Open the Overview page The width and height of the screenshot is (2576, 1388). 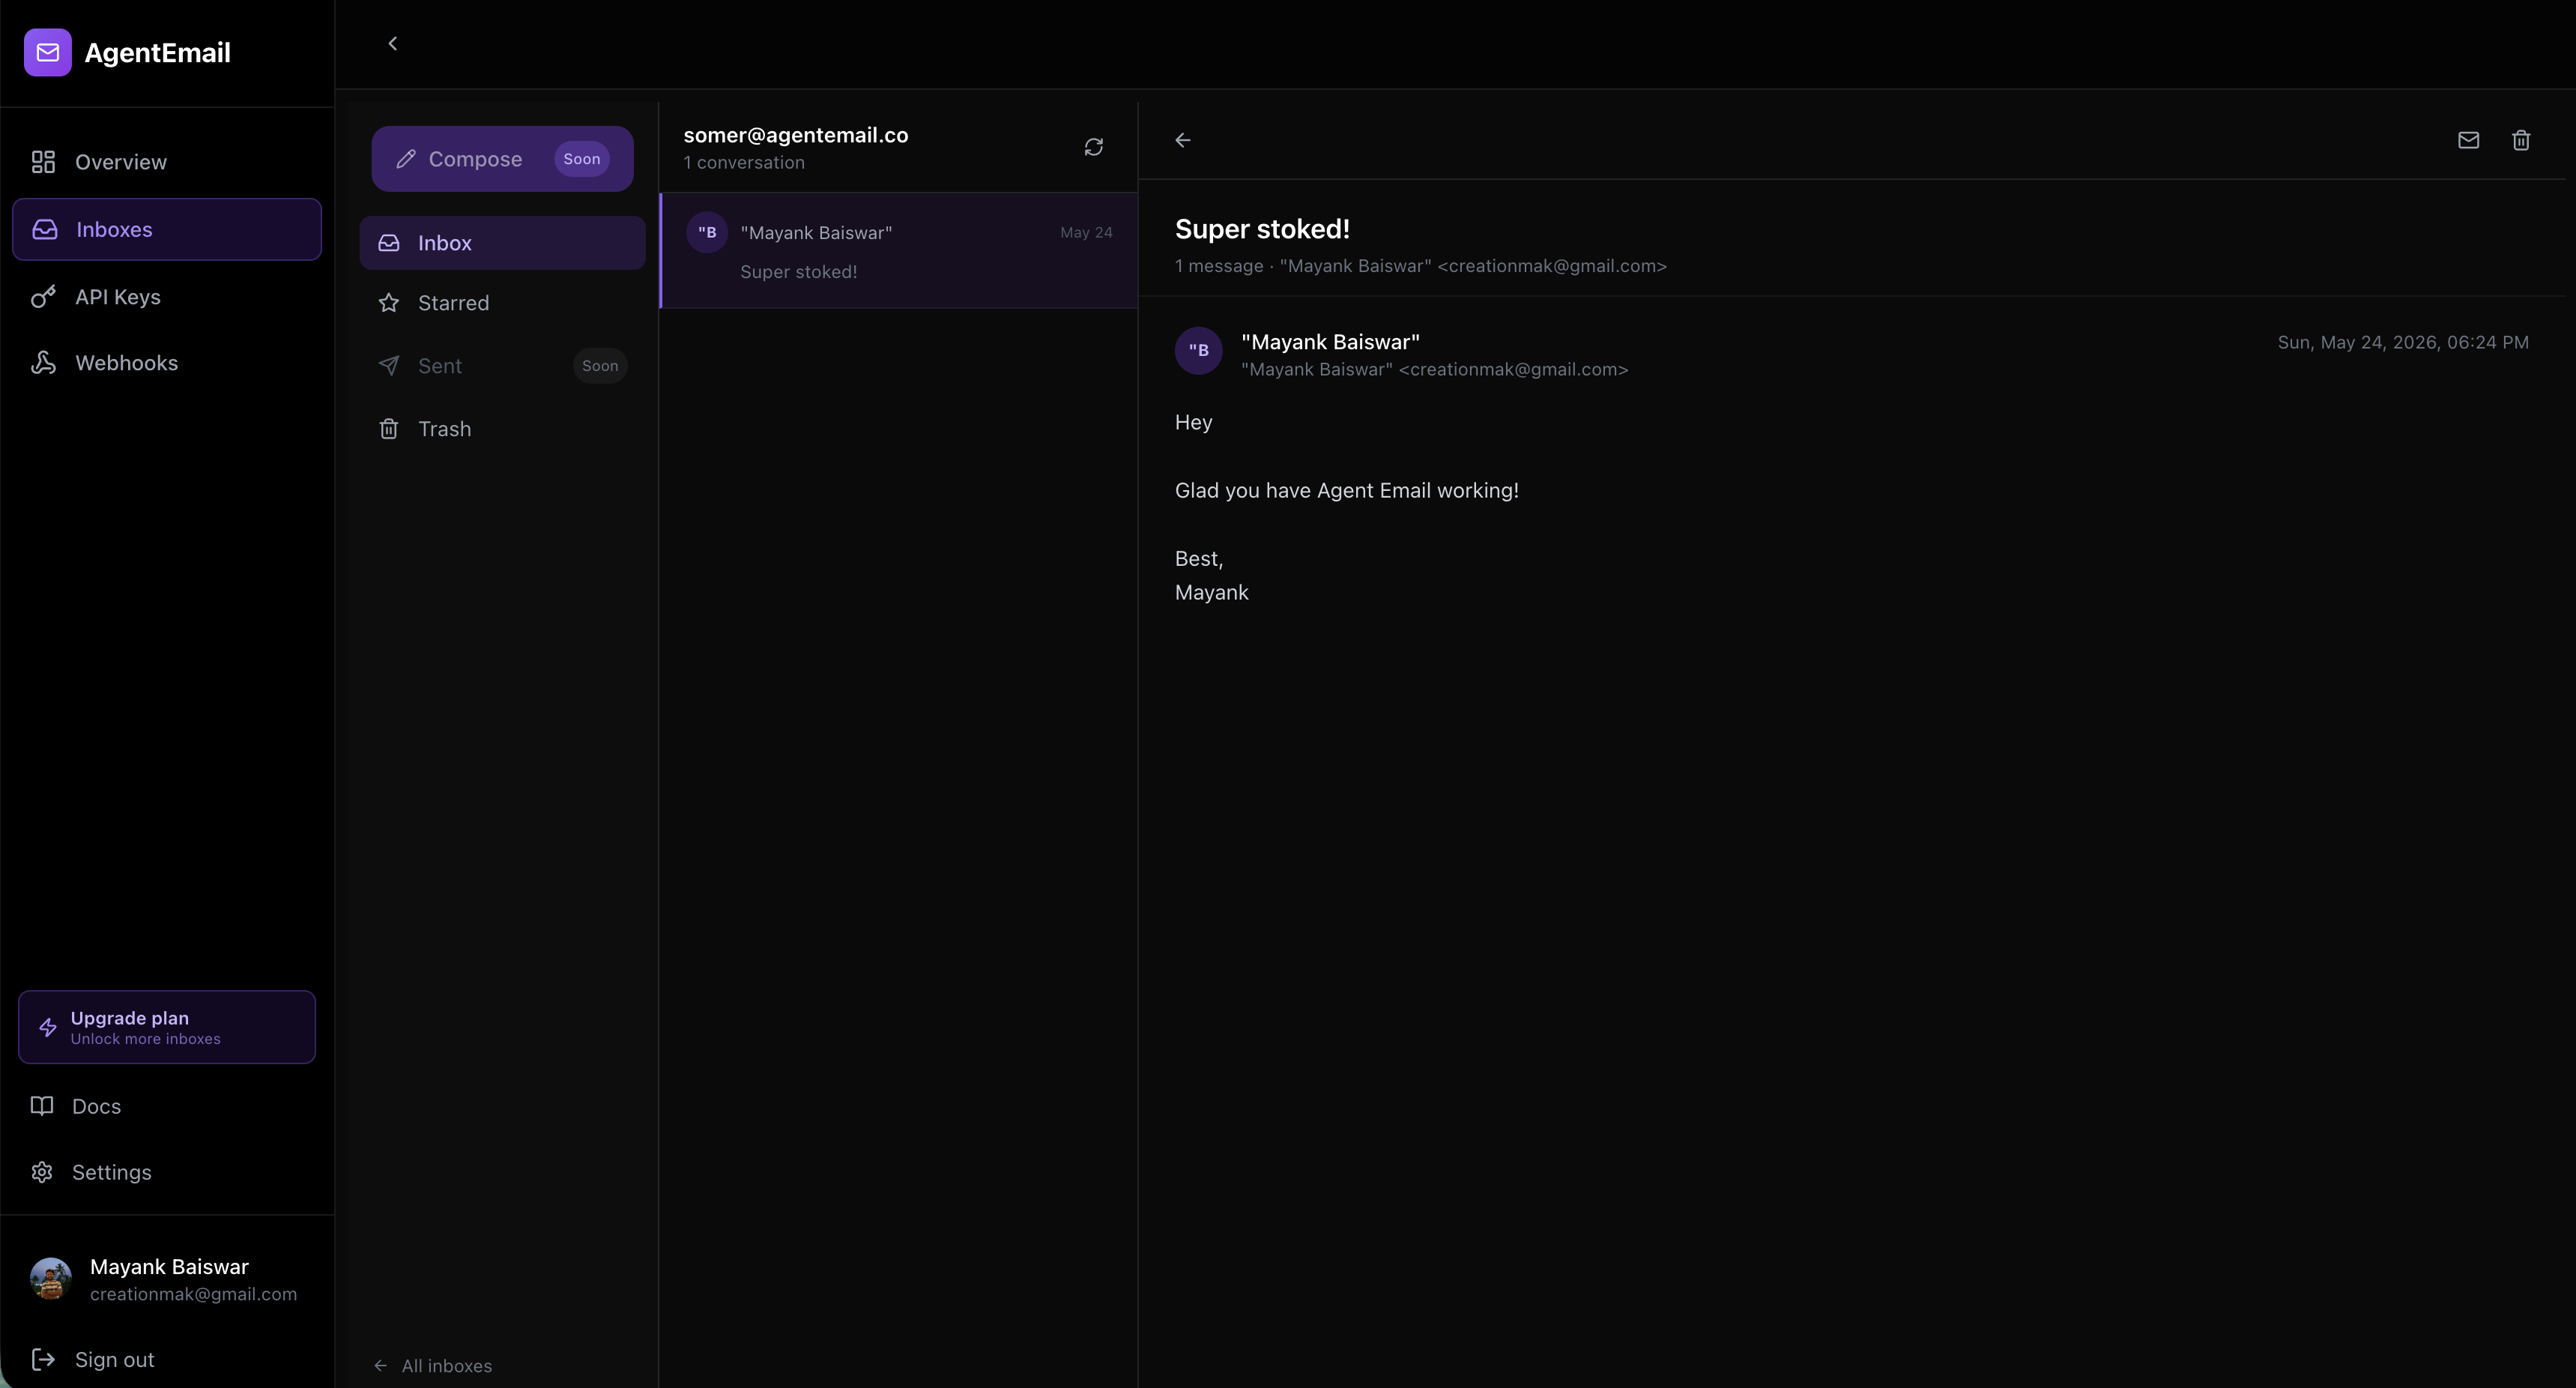point(166,162)
